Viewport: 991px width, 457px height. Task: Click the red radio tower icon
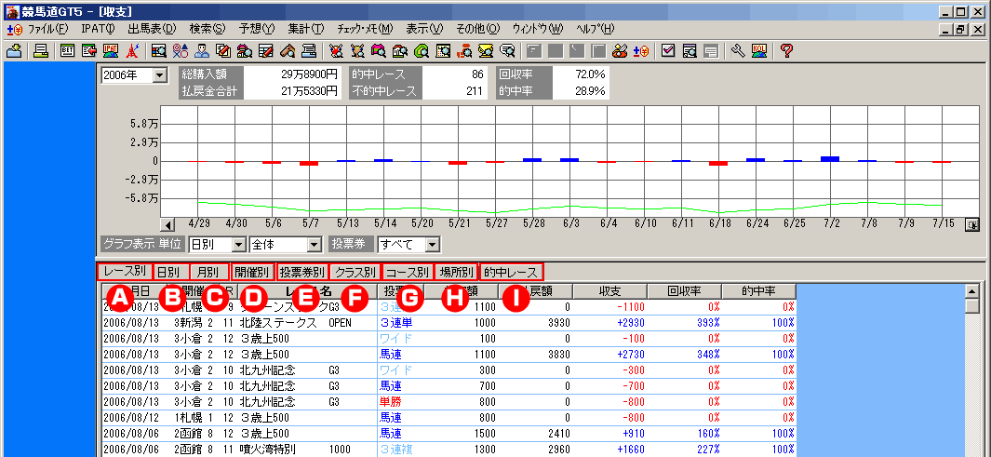coord(132,50)
